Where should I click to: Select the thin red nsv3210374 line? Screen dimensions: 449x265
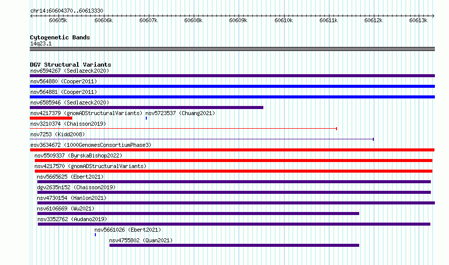[183, 129]
